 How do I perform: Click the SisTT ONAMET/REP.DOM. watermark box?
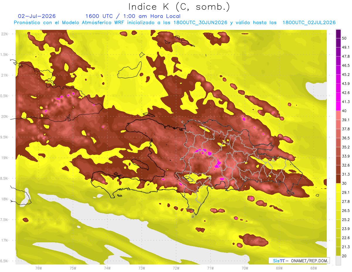coord(299,261)
